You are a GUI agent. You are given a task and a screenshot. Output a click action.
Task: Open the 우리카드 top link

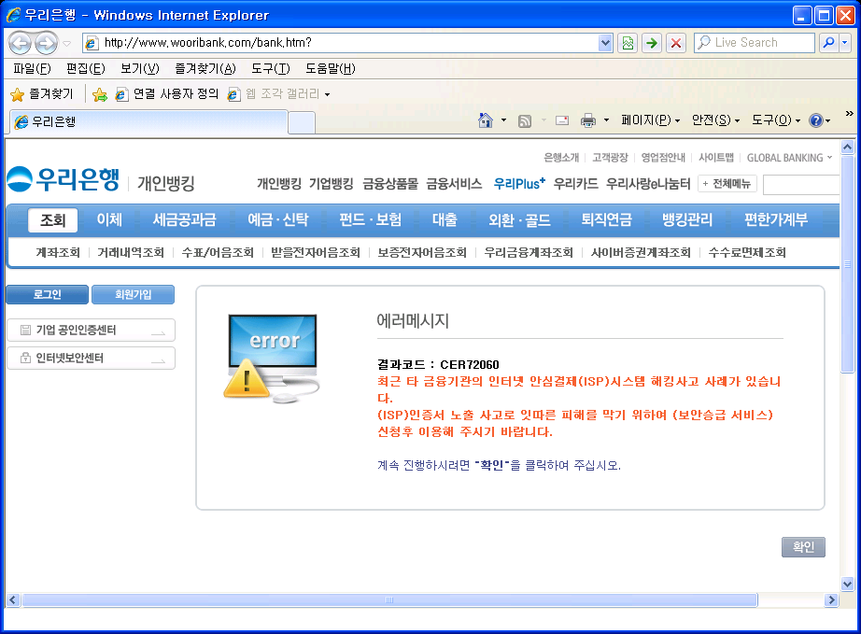[x=575, y=184]
